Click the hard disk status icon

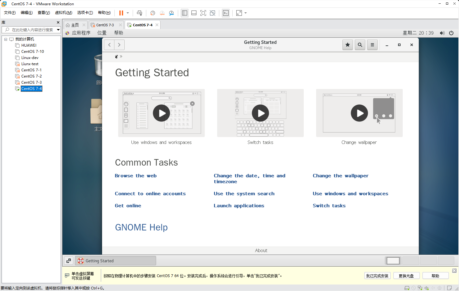point(407,288)
